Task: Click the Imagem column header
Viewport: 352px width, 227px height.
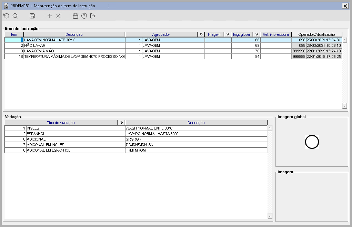Action: [x=214, y=34]
